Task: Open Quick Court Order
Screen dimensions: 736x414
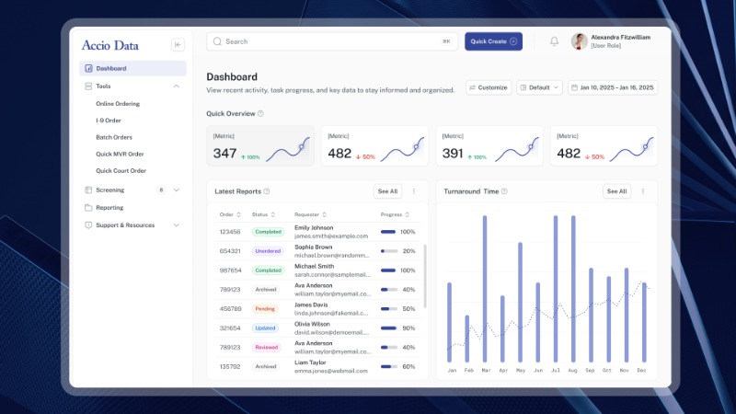Action: 121,171
